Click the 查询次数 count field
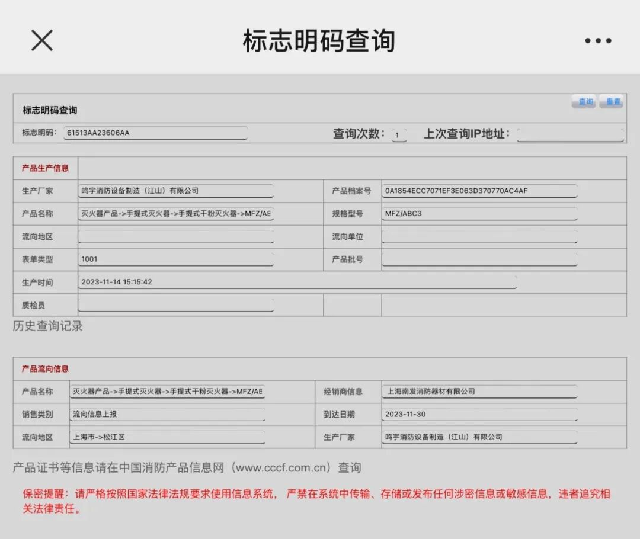The height and width of the screenshot is (539, 640). point(399,134)
